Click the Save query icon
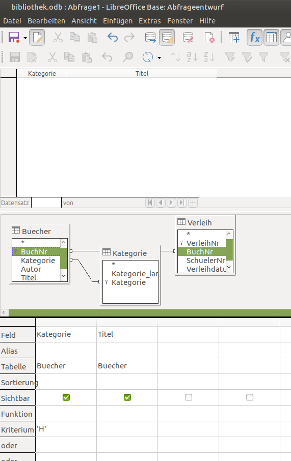The image size is (291, 461). pyautogui.click(x=14, y=38)
